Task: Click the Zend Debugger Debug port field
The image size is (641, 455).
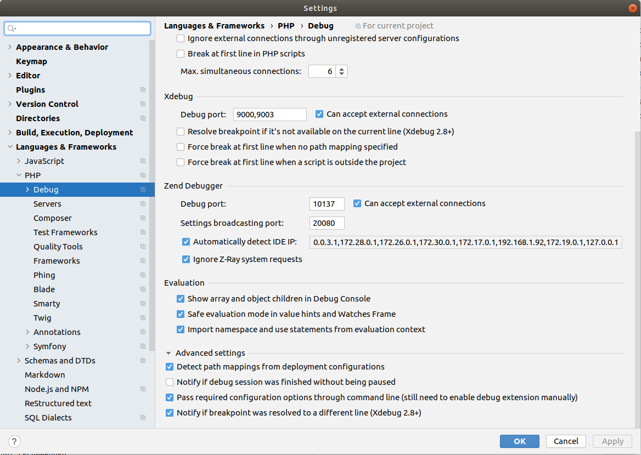Action: tap(327, 204)
